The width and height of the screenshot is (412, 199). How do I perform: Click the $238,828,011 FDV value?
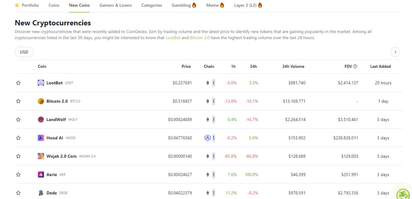[346, 138]
